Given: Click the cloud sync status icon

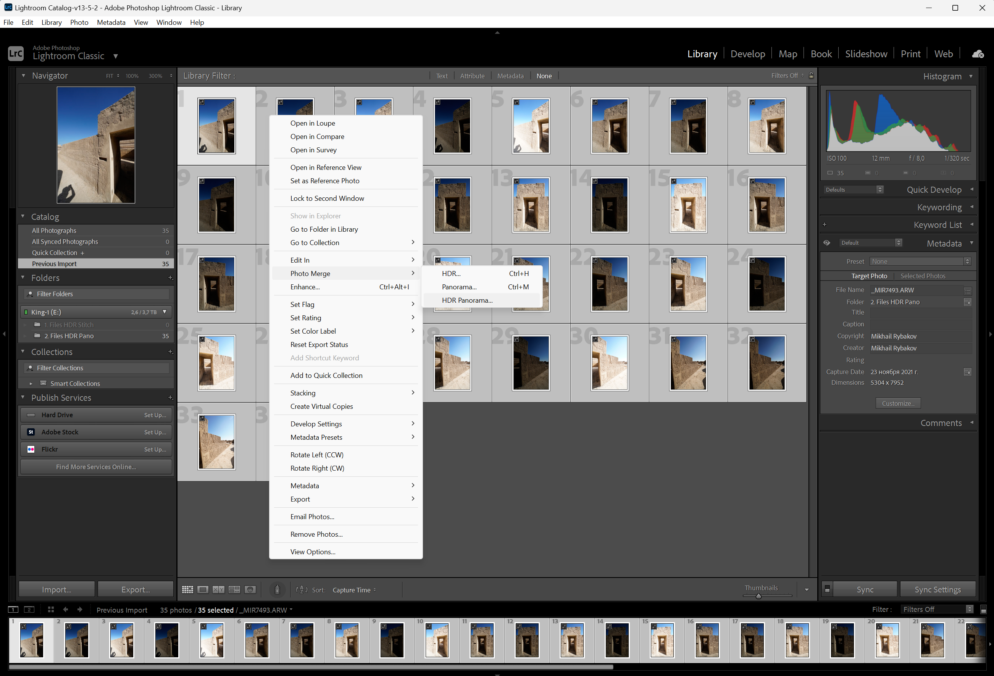Looking at the screenshot, I should coord(978,54).
